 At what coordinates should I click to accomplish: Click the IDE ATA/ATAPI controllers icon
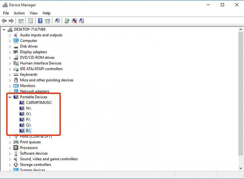point(16,69)
